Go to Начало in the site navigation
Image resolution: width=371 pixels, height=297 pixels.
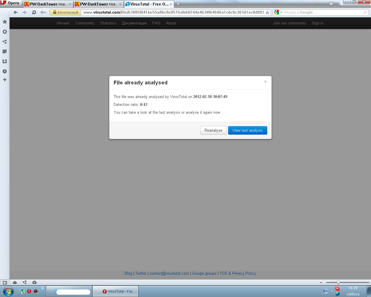pyautogui.click(x=63, y=23)
